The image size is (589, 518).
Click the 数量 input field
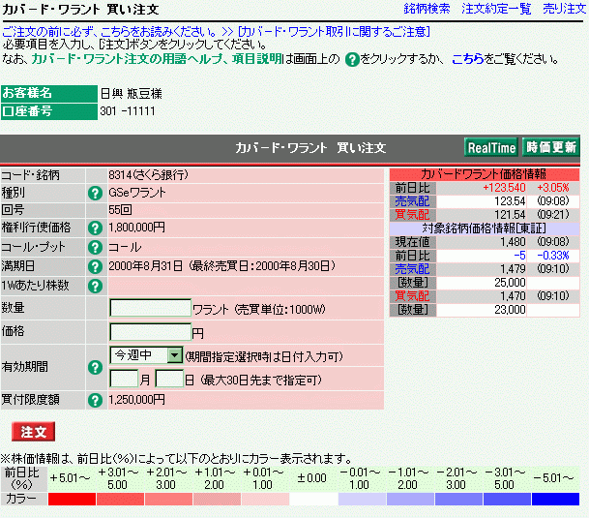150,308
